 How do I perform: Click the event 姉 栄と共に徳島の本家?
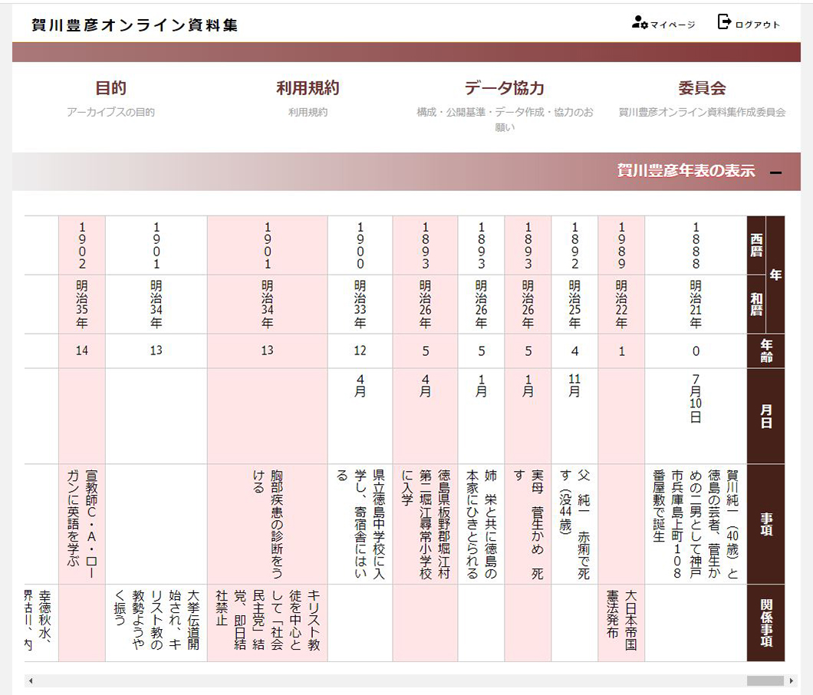point(481,525)
